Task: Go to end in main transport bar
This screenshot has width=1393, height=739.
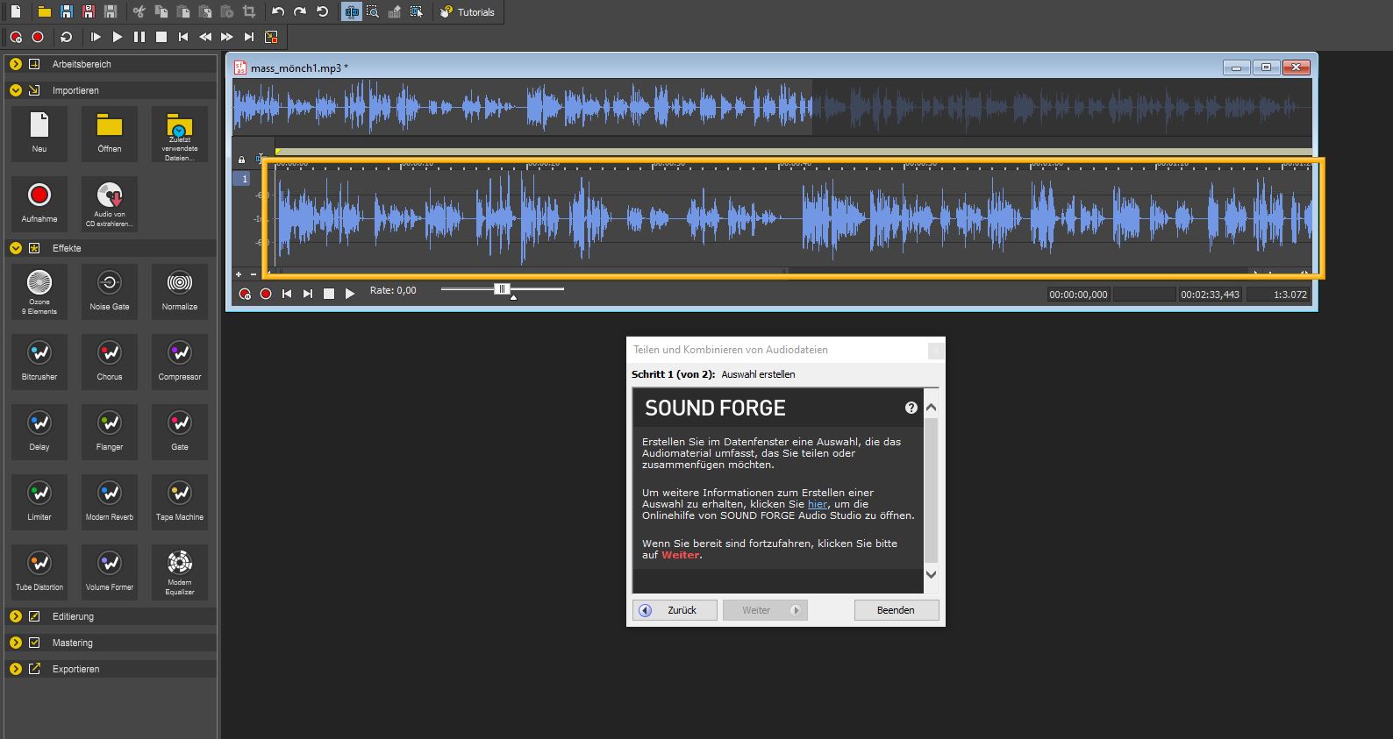Action: click(249, 37)
